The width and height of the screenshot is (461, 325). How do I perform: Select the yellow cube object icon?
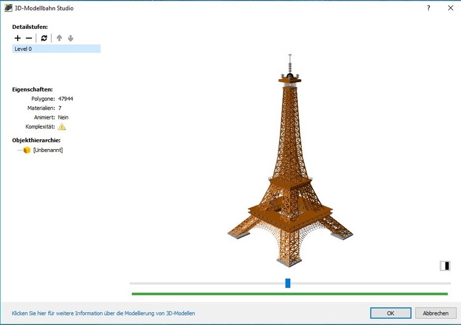27,150
